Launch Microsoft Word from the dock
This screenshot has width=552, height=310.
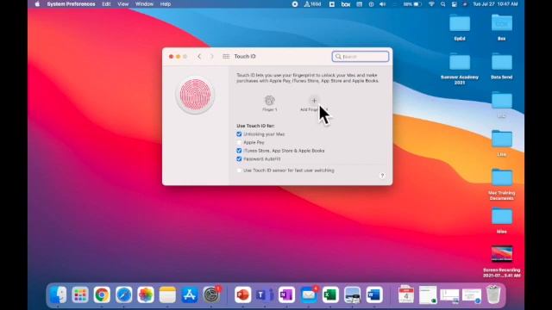(x=374, y=294)
